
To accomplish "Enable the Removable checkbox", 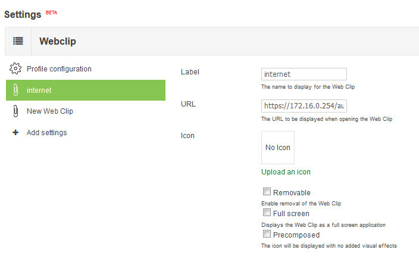I will [x=267, y=192].
